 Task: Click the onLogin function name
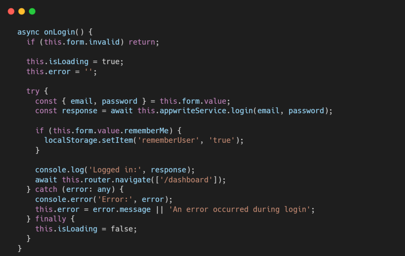click(59, 32)
